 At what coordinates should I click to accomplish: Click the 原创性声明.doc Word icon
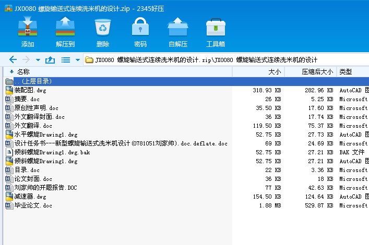click(x=9, y=108)
